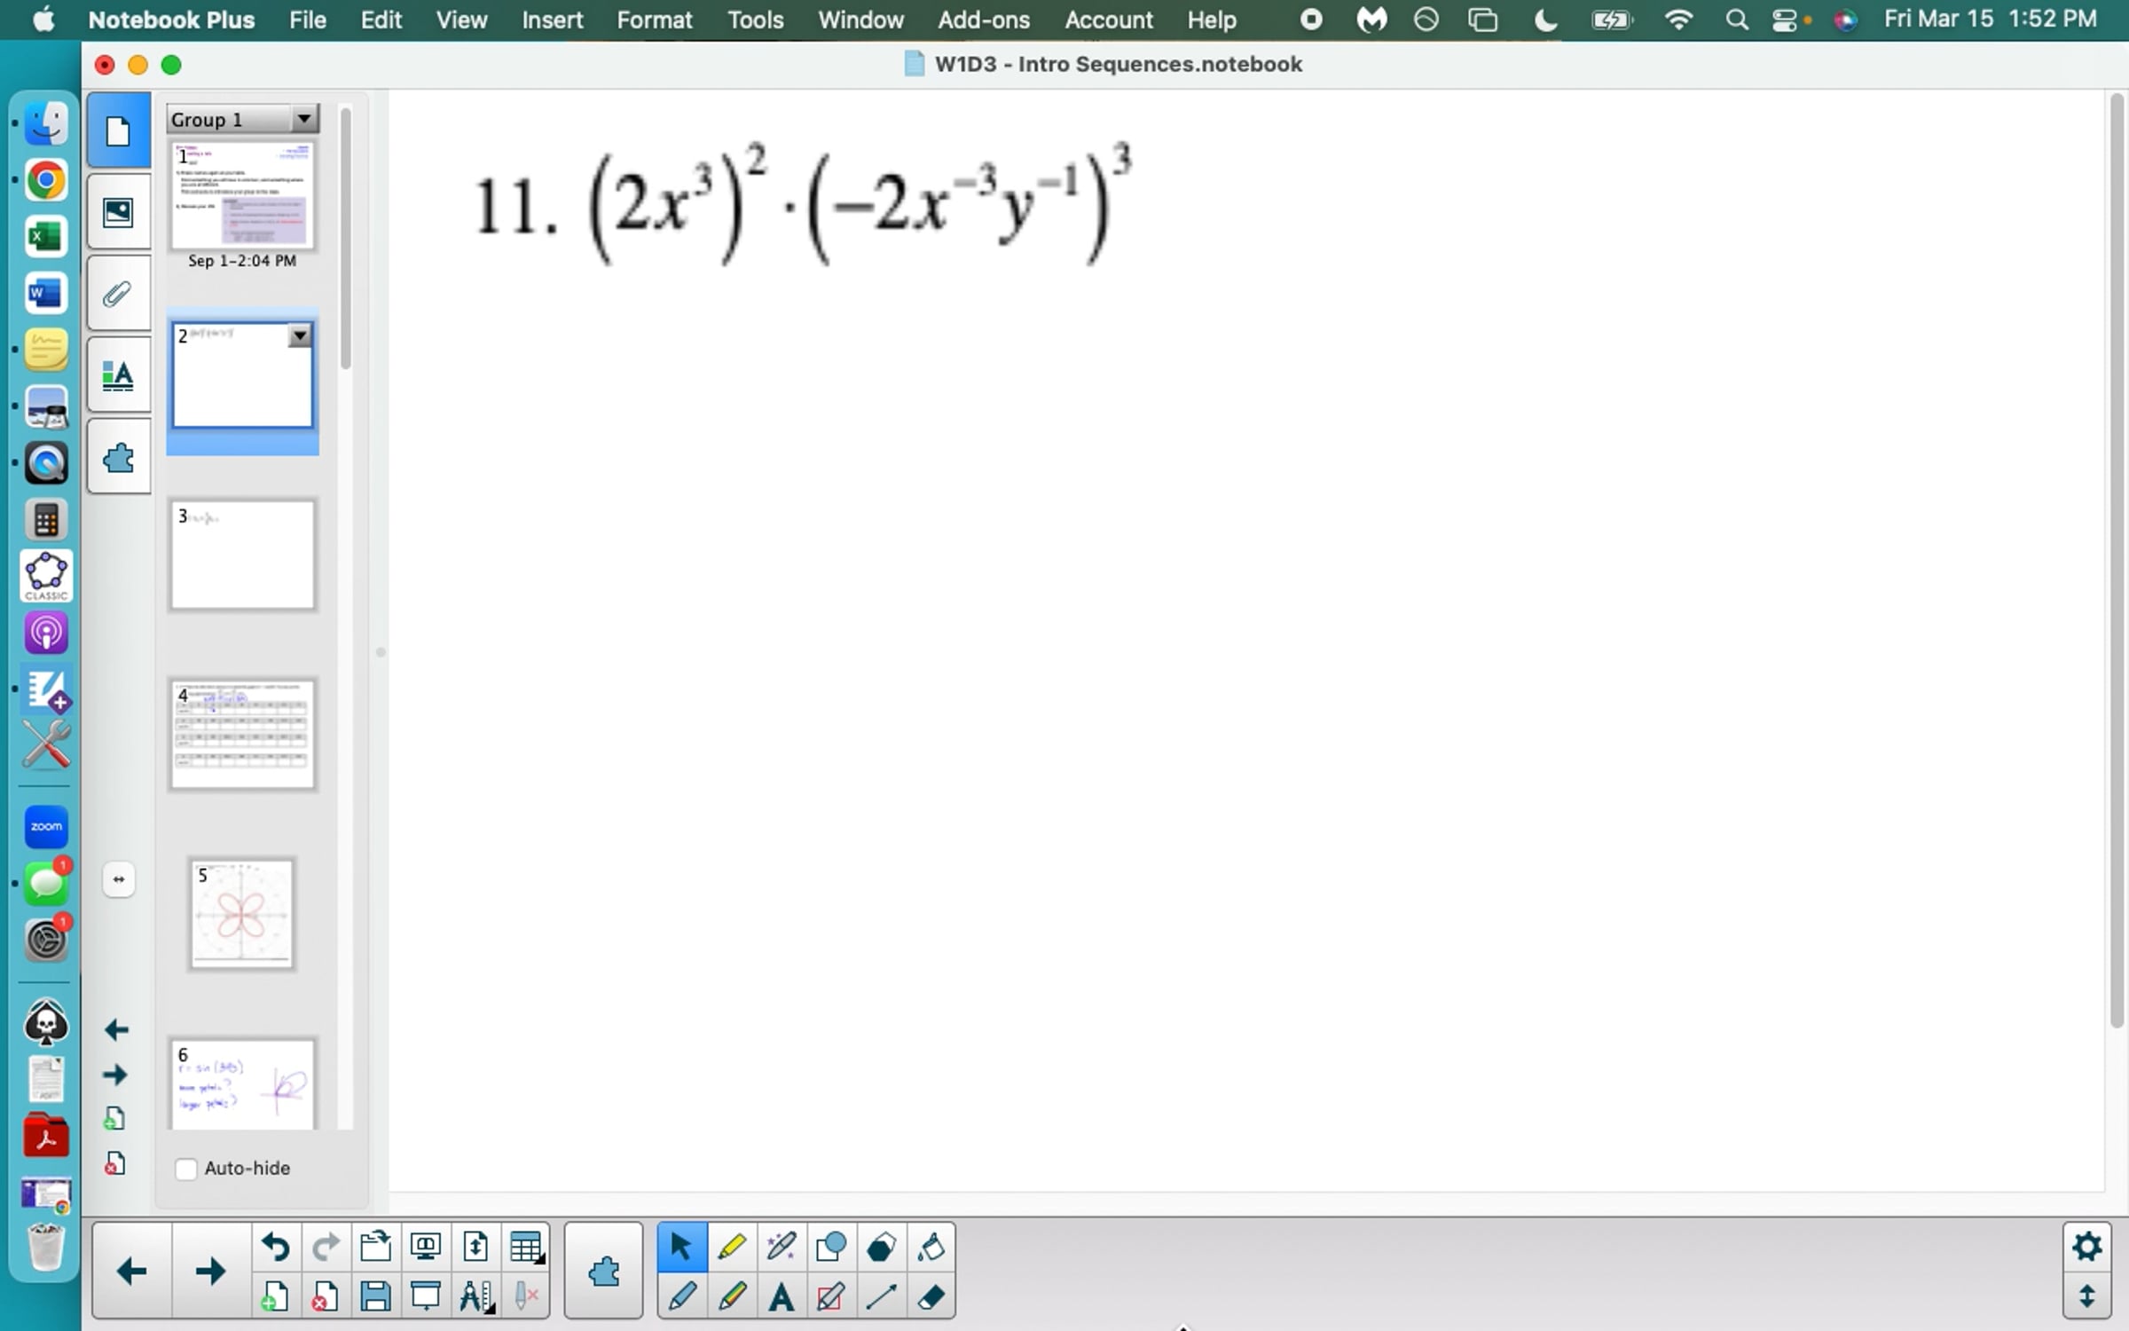Open the Format menu
The width and height of the screenshot is (2129, 1331).
click(654, 20)
